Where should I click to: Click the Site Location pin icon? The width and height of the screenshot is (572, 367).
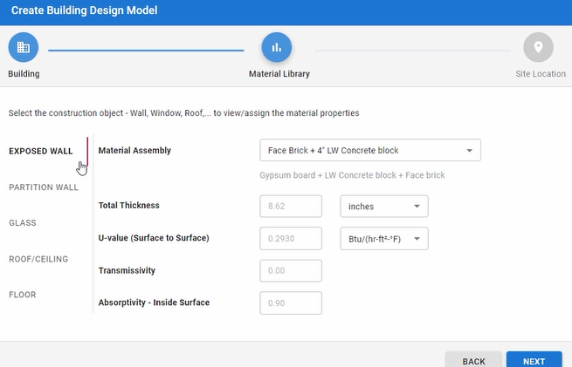538,47
